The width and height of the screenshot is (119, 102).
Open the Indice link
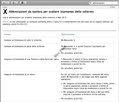click(x=112, y=7)
